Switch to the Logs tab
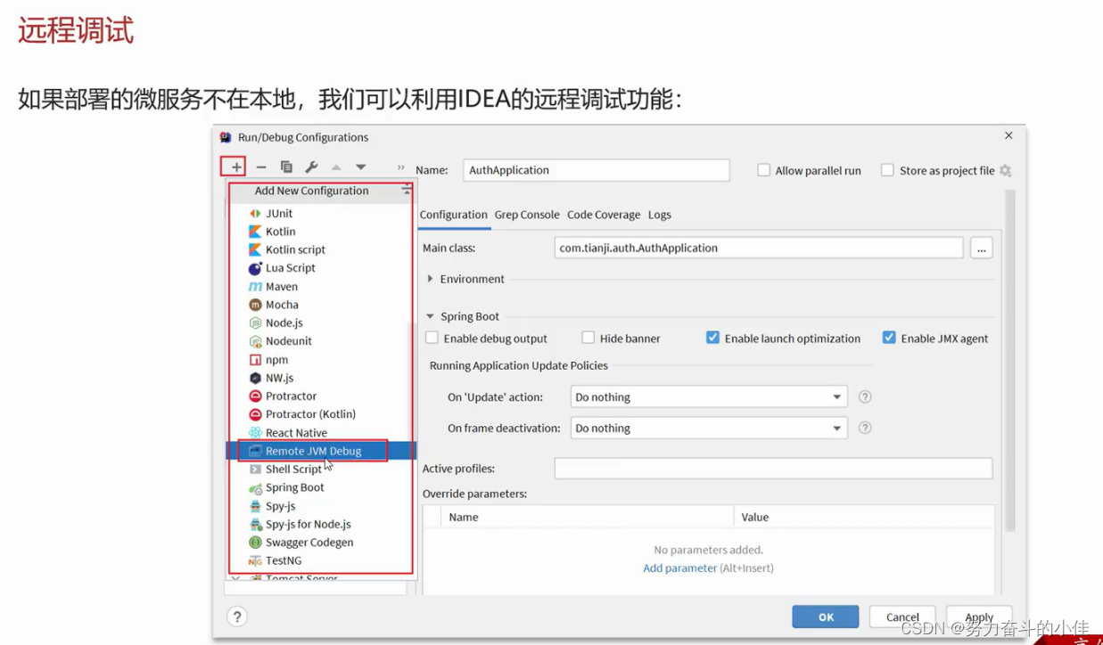The width and height of the screenshot is (1103, 645). (x=660, y=215)
